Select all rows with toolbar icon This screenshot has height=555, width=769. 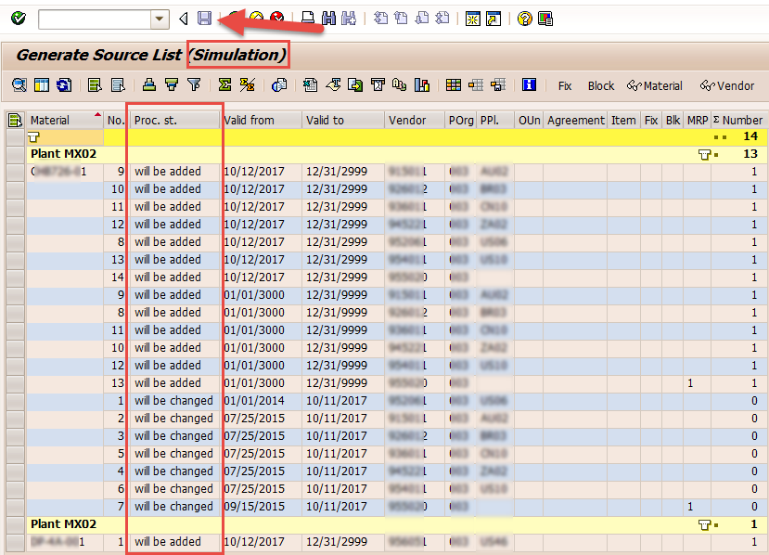point(95,85)
